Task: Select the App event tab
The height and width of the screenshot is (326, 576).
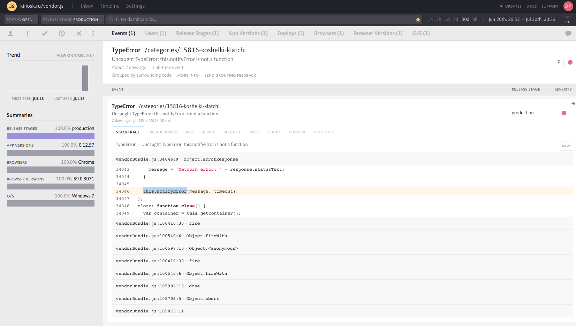Action: point(189,132)
